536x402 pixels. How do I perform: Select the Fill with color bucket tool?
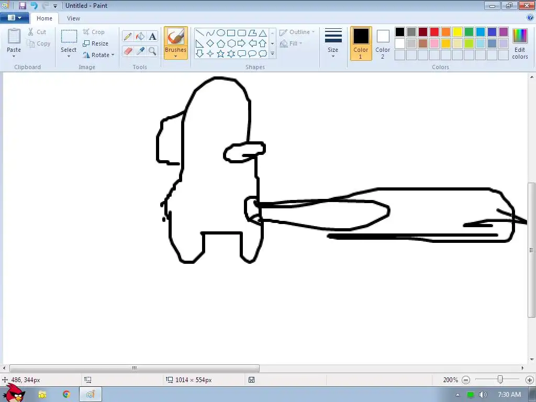tap(140, 36)
